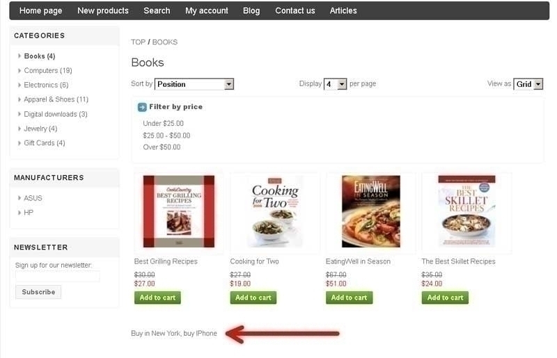557x358 pixels.
Task: Click the arrow bullet beside ASUS manufacturer
Action: coord(19,198)
